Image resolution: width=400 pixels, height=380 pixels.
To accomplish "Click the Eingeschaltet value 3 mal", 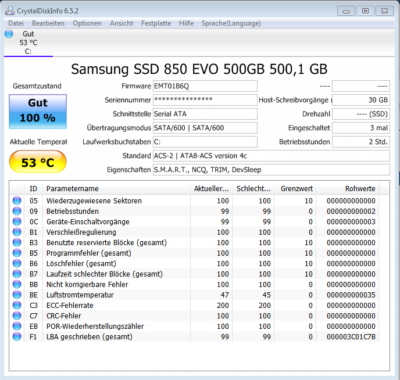I will pos(361,128).
